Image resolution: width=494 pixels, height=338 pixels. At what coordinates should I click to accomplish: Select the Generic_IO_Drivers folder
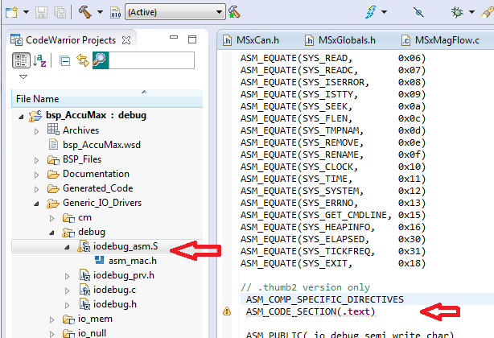[x=102, y=203]
